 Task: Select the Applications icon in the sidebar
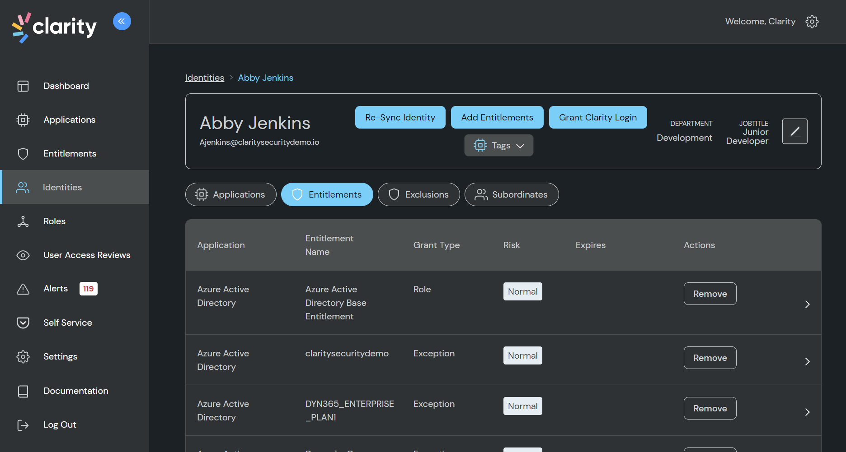[23, 120]
